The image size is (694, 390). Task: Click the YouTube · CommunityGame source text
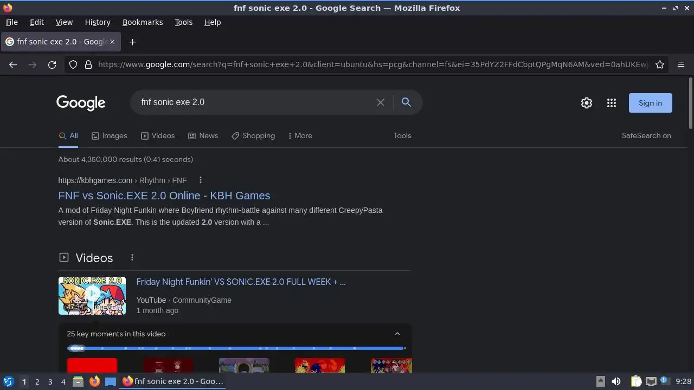[184, 300]
